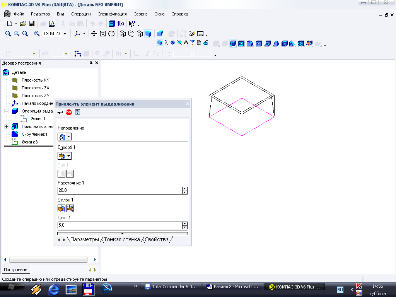Select the glue extrusion operation icon
Screen dimensions: 396x297
[233, 44]
